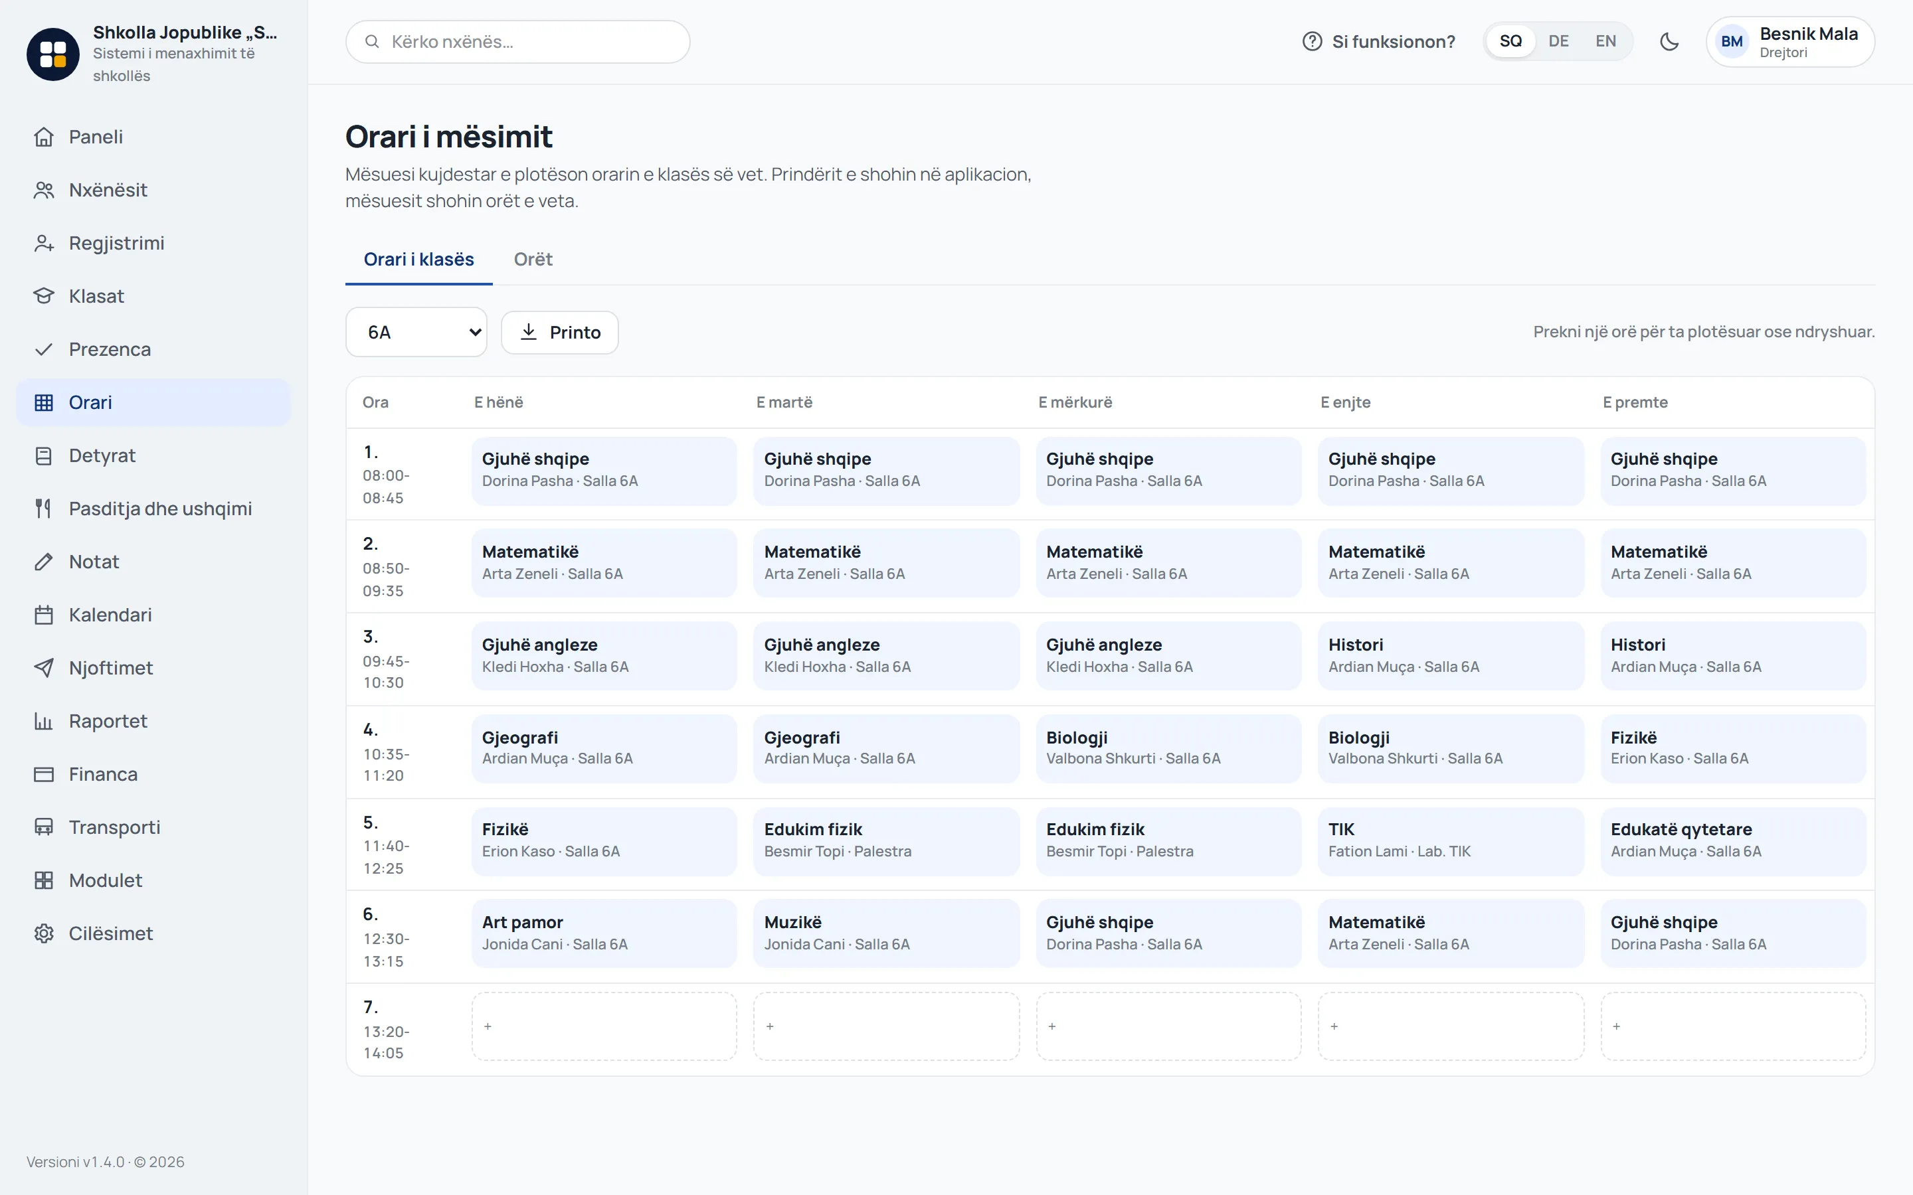Open the Besnik Mala user menu
The width and height of the screenshot is (1913, 1195).
(1789, 42)
